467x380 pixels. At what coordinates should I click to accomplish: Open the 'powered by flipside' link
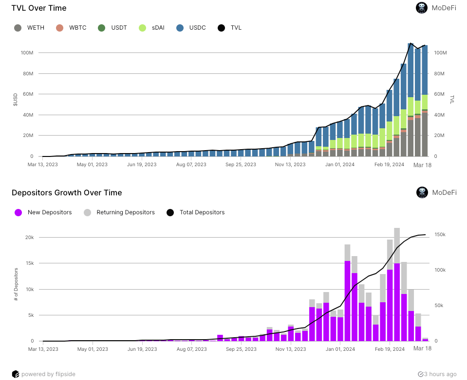point(47,374)
